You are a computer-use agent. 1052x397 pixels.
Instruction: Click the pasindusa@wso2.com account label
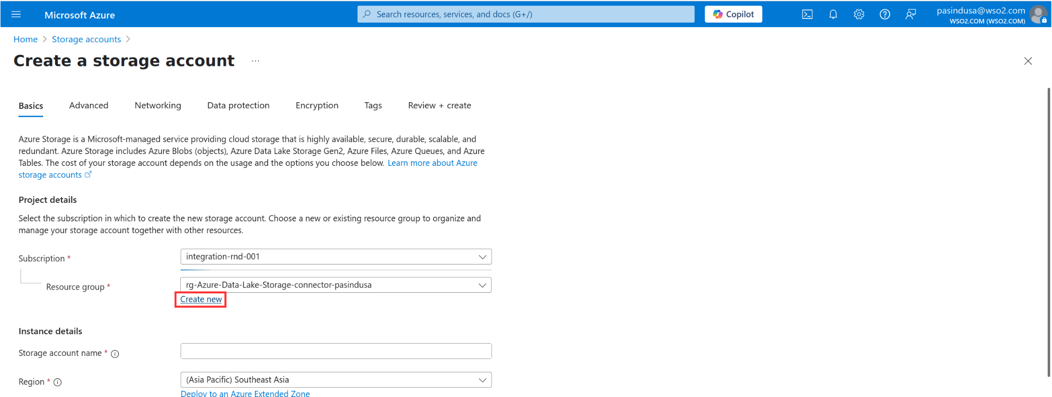tap(981, 10)
